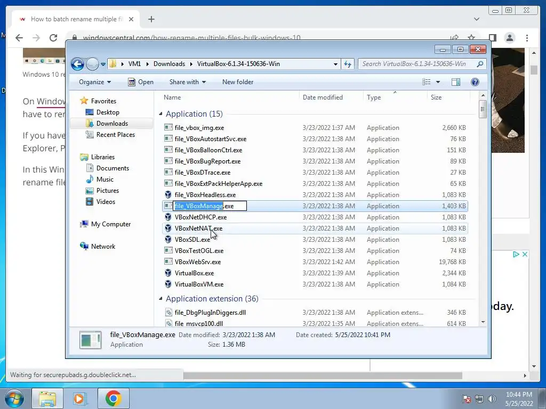
Task: Open Pictures library in navigation pane
Action: click(x=107, y=191)
